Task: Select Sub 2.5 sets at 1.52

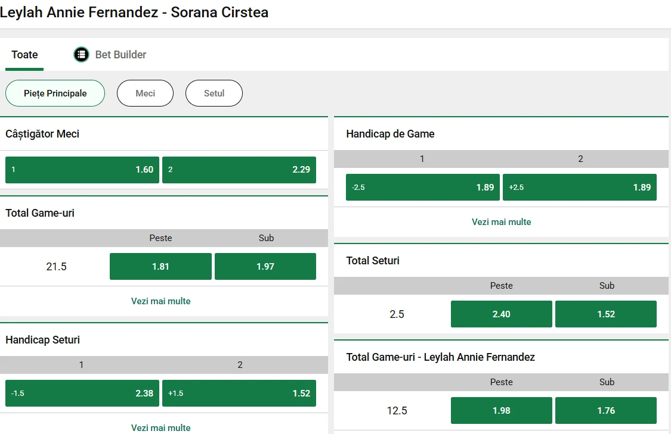Action: (606, 314)
